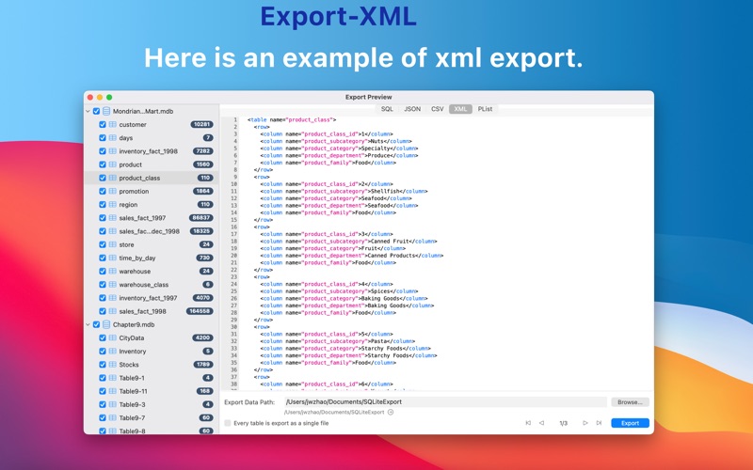Click the 4200 badge for CityData
753x470 pixels.
(202, 337)
